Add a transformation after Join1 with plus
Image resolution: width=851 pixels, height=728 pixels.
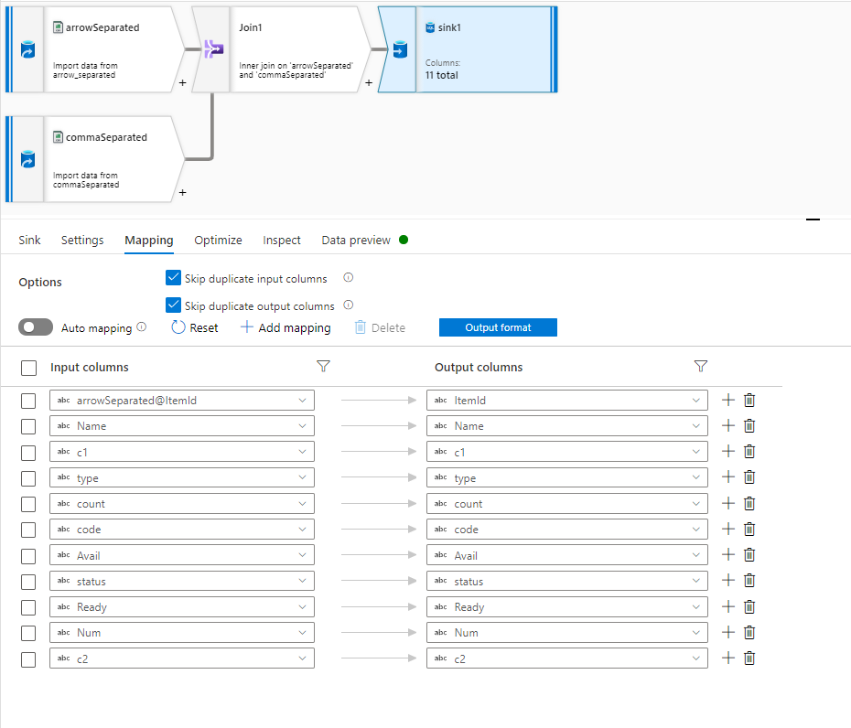(x=369, y=82)
